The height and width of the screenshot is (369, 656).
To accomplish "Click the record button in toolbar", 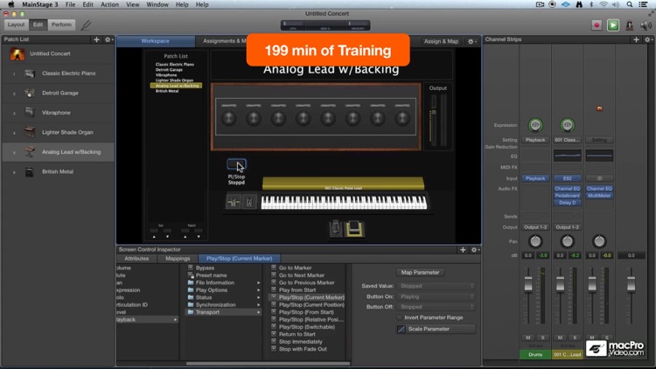I will click(597, 25).
